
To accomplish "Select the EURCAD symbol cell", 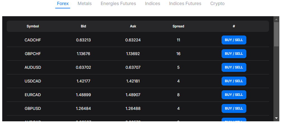I will click(33, 95).
